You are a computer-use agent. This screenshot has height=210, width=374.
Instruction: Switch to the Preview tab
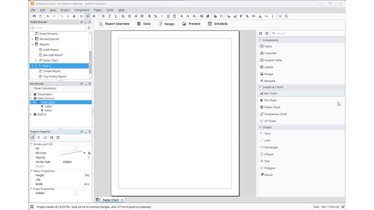pos(191,24)
